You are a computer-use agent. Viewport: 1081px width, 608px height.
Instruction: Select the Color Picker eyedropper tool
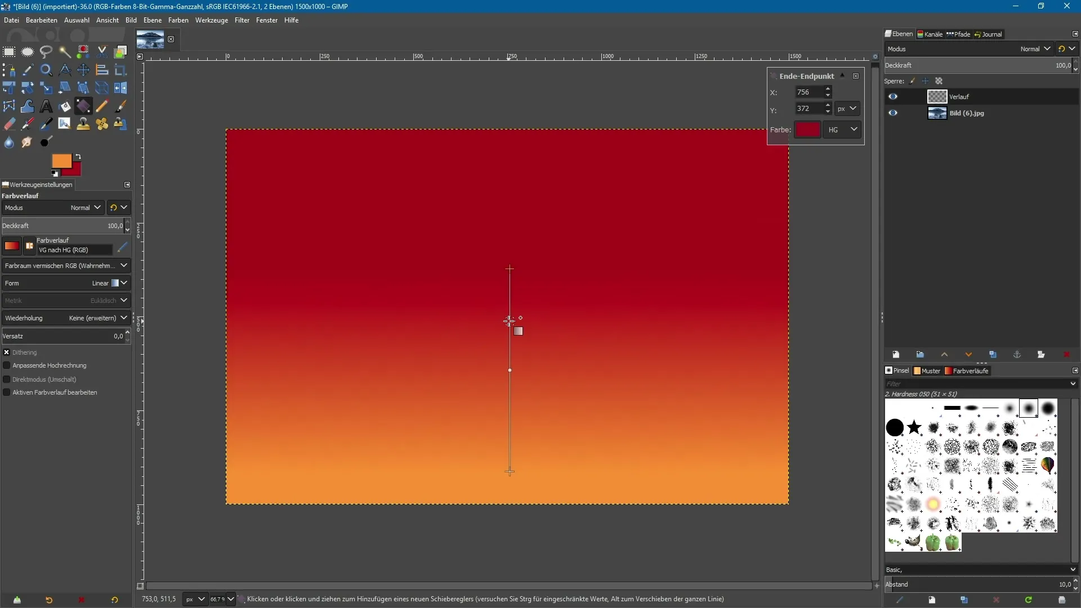point(28,70)
